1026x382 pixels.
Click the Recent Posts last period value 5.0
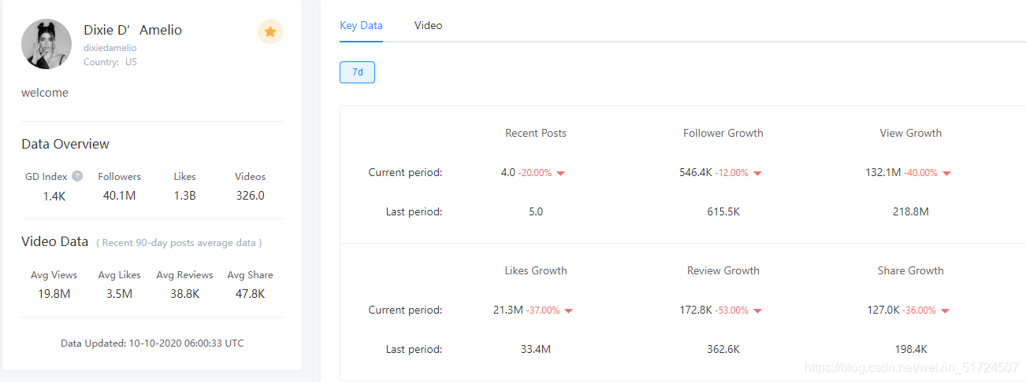[x=536, y=211]
